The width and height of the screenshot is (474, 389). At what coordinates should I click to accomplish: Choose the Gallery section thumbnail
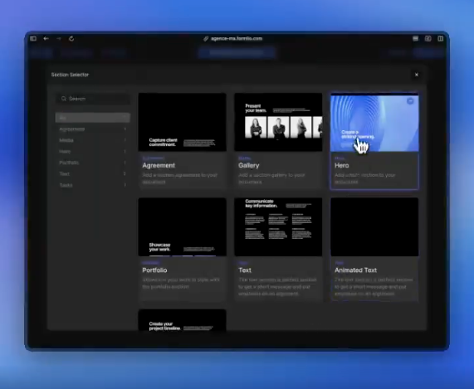click(278, 122)
